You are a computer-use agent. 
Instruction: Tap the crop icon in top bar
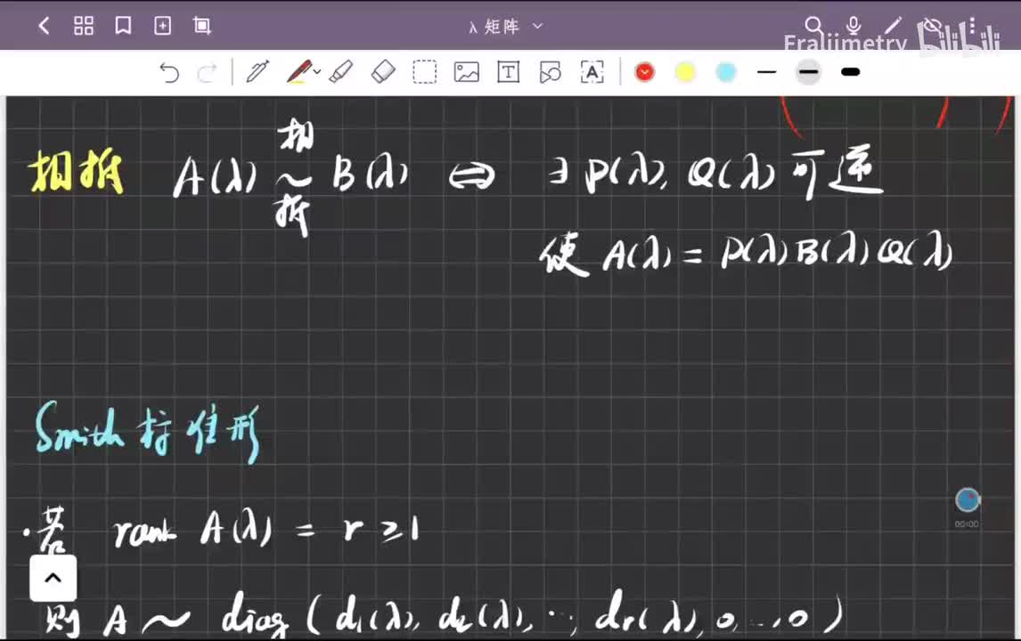[x=202, y=26]
